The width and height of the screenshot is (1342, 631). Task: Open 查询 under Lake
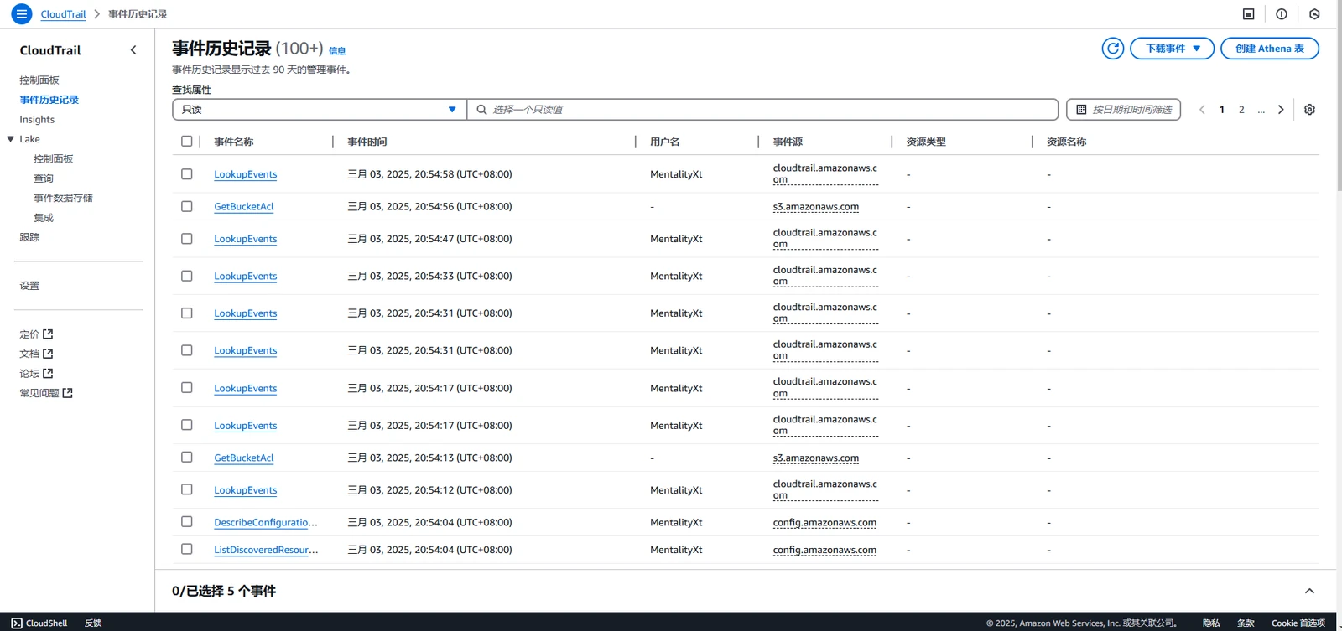click(x=44, y=178)
